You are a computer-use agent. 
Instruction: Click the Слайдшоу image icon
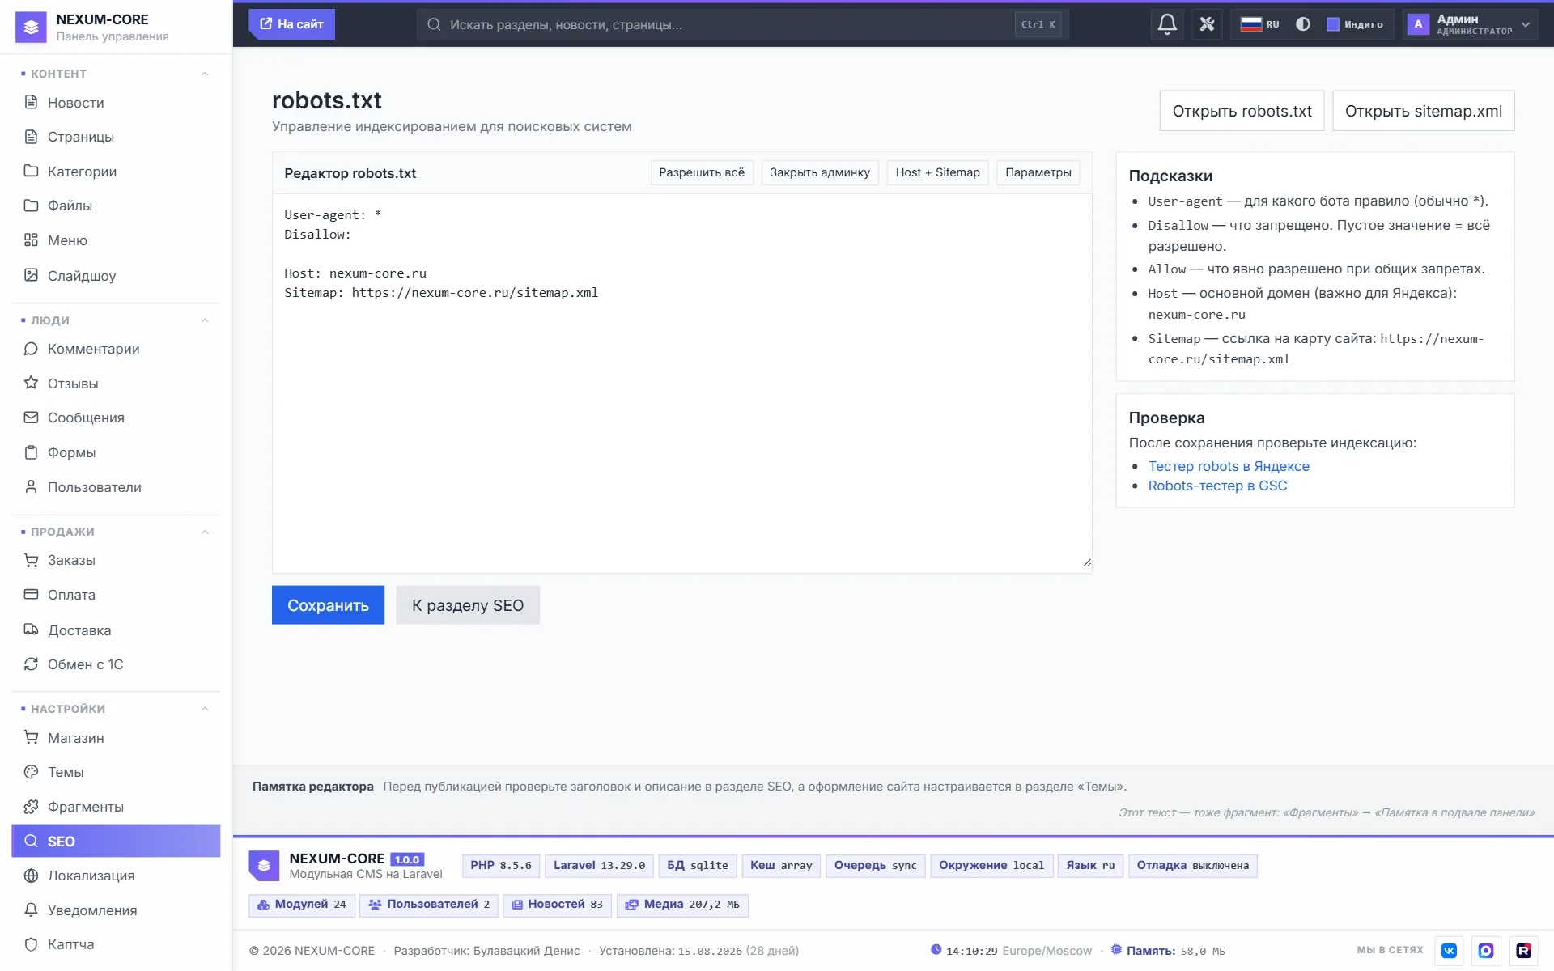31,275
